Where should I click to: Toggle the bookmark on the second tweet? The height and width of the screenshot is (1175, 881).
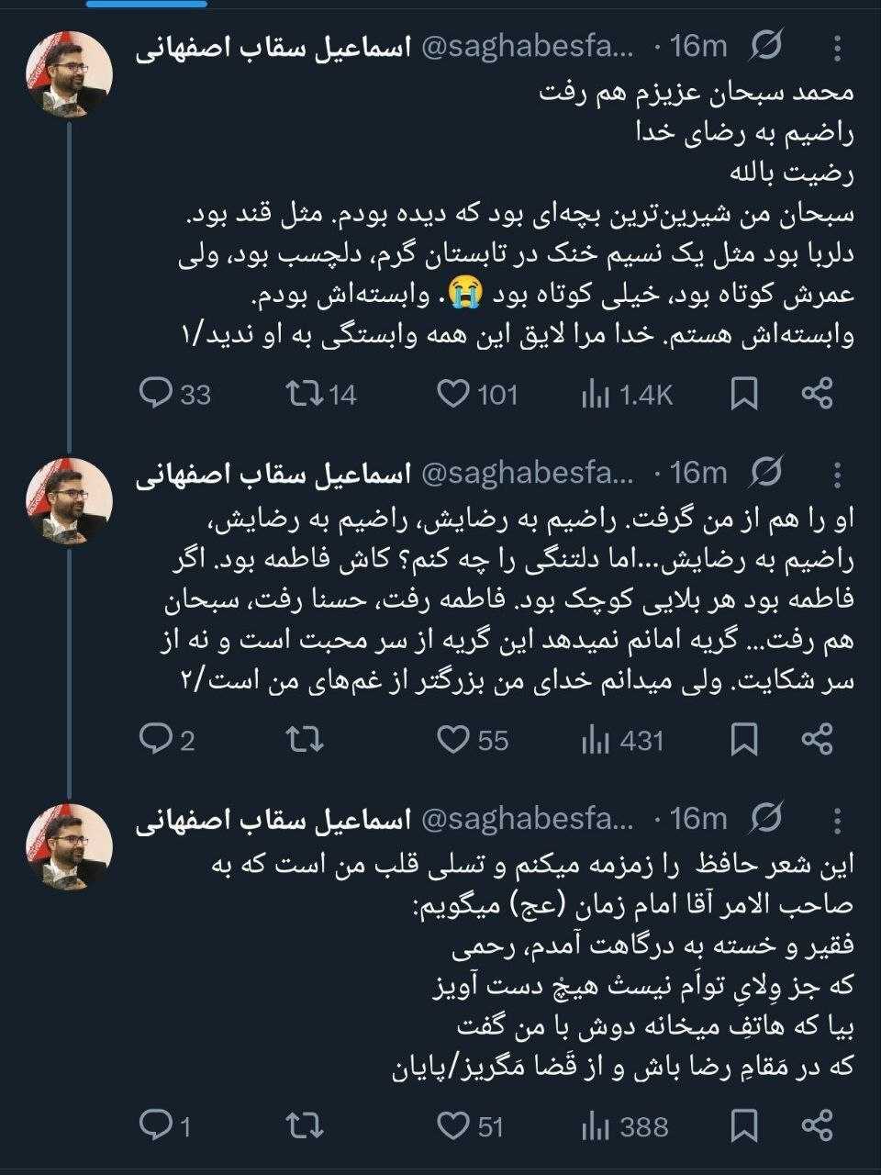(x=745, y=738)
